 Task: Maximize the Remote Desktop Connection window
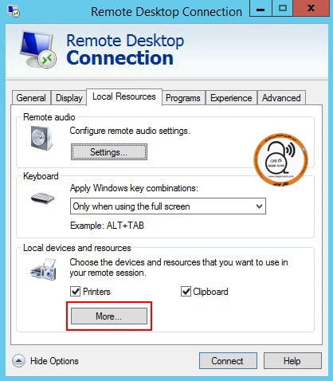coord(283,8)
